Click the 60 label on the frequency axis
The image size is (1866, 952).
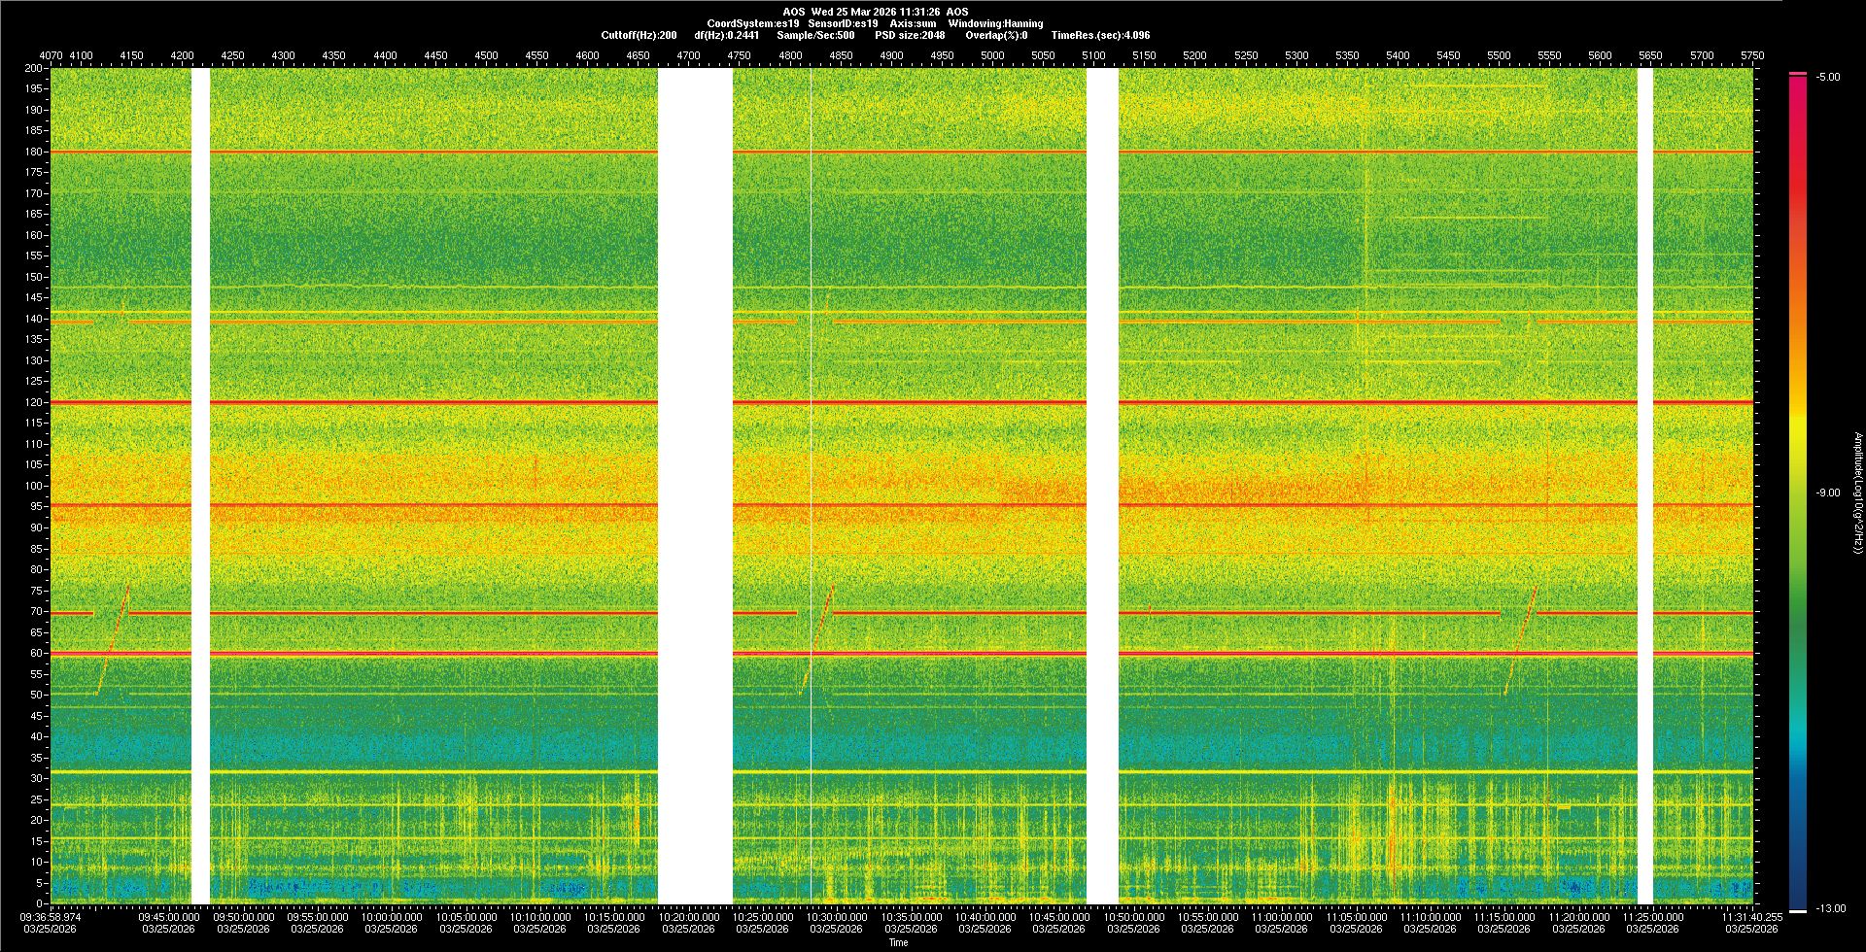click(x=36, y=653)
